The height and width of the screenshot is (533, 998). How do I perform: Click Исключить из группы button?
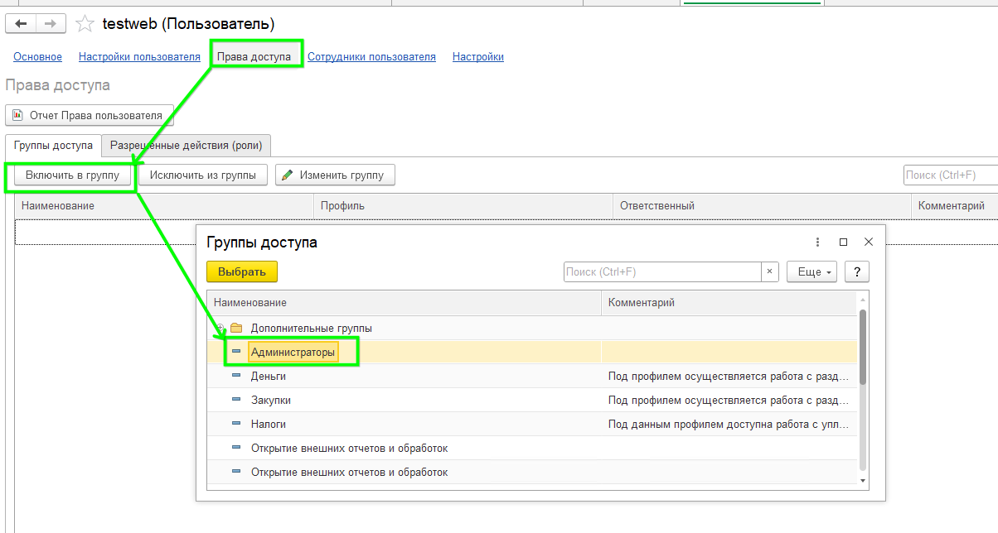203,175
